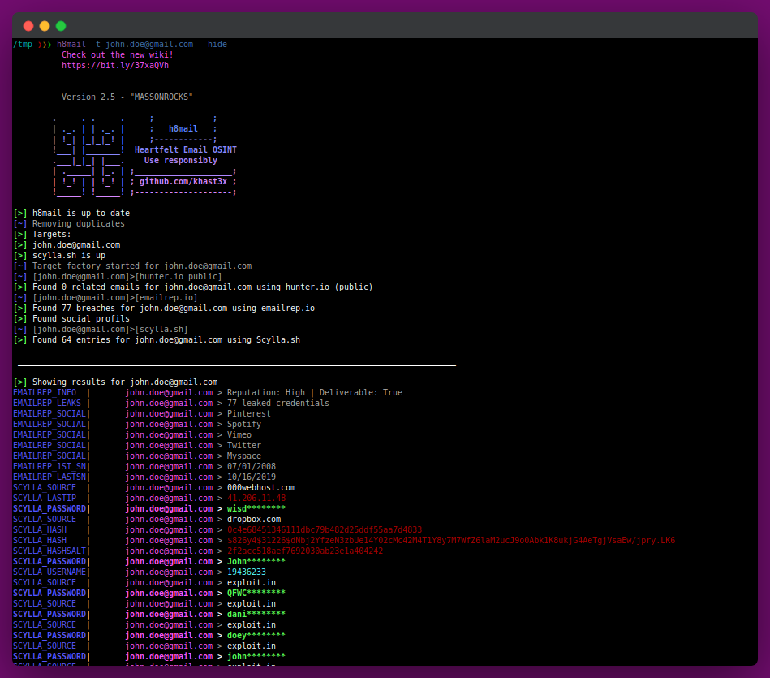Click the EMAILREP_1ST_SN label
Image resolution: width=770 pixels, height=678 pixels.
pyautogui.click(x=49, y=466)
